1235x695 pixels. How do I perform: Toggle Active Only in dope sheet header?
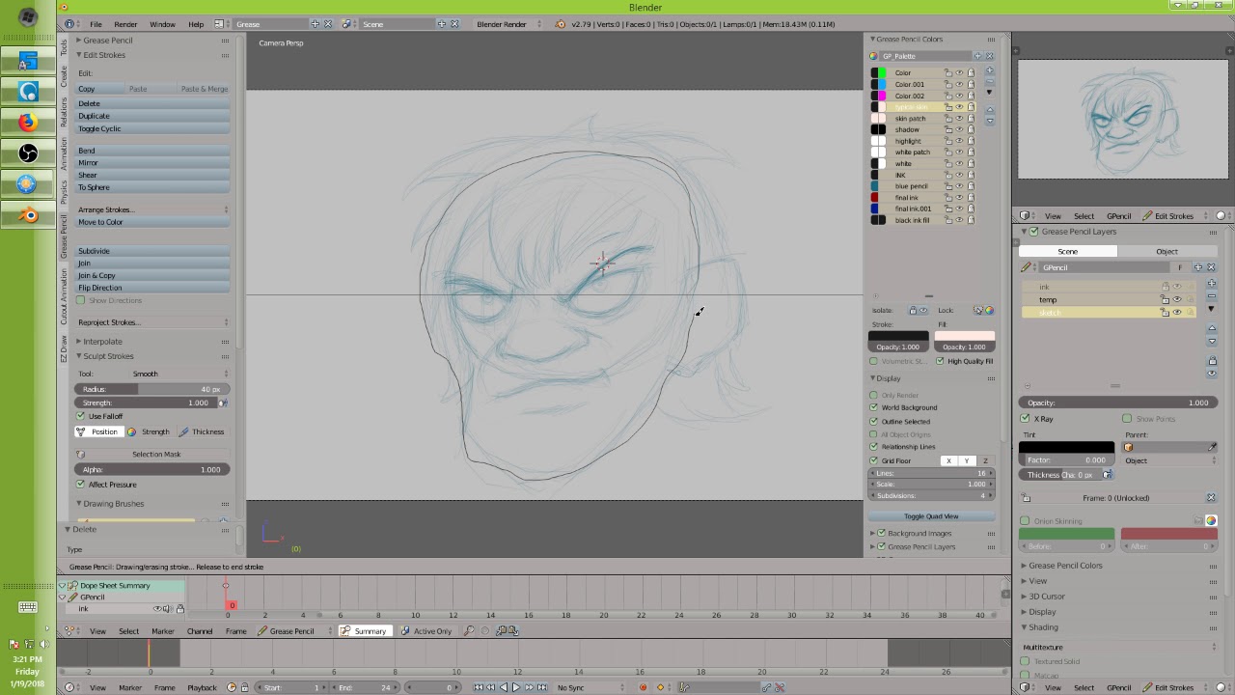coord(425,631)
